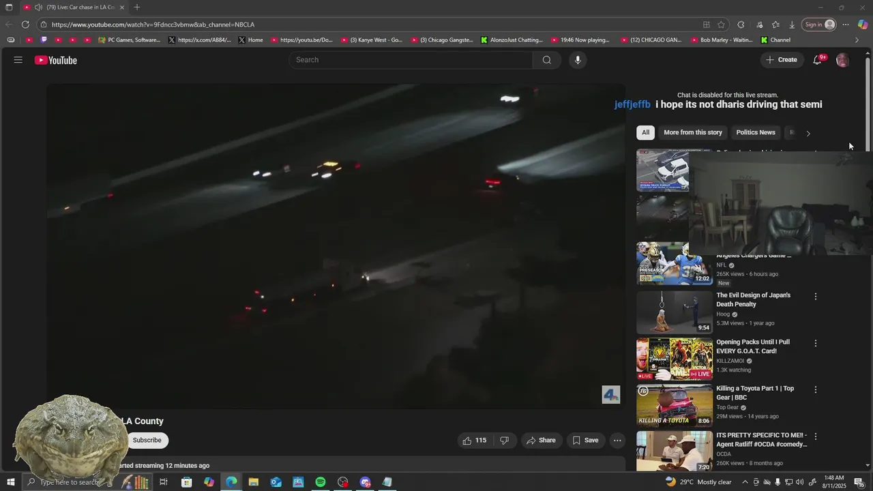Open File Explorer from the taskbar

254,482
